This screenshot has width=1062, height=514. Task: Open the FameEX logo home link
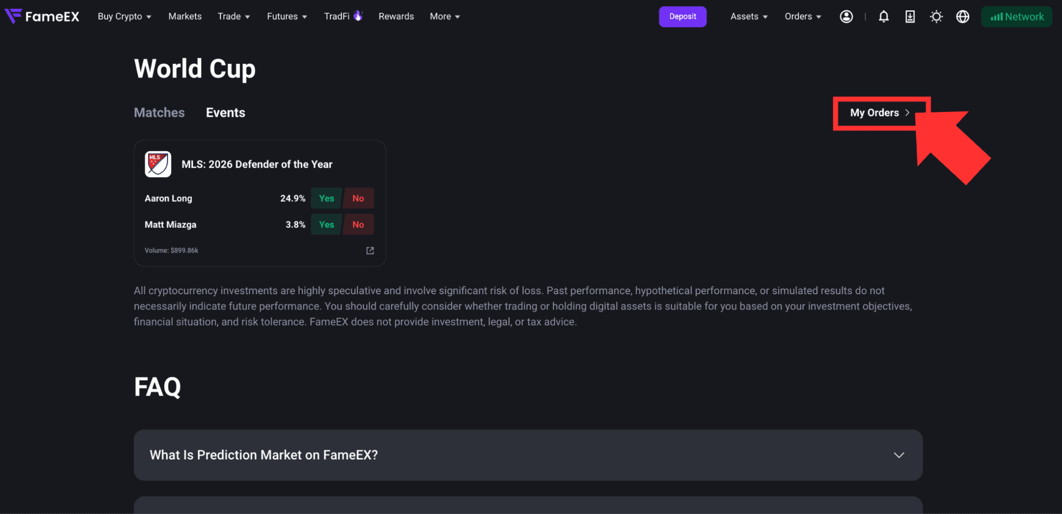point(42,17)
